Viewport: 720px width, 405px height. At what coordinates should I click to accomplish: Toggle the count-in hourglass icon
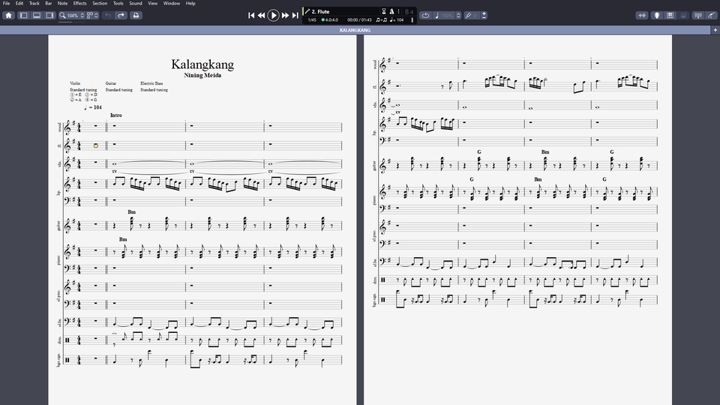coord(384,11)
